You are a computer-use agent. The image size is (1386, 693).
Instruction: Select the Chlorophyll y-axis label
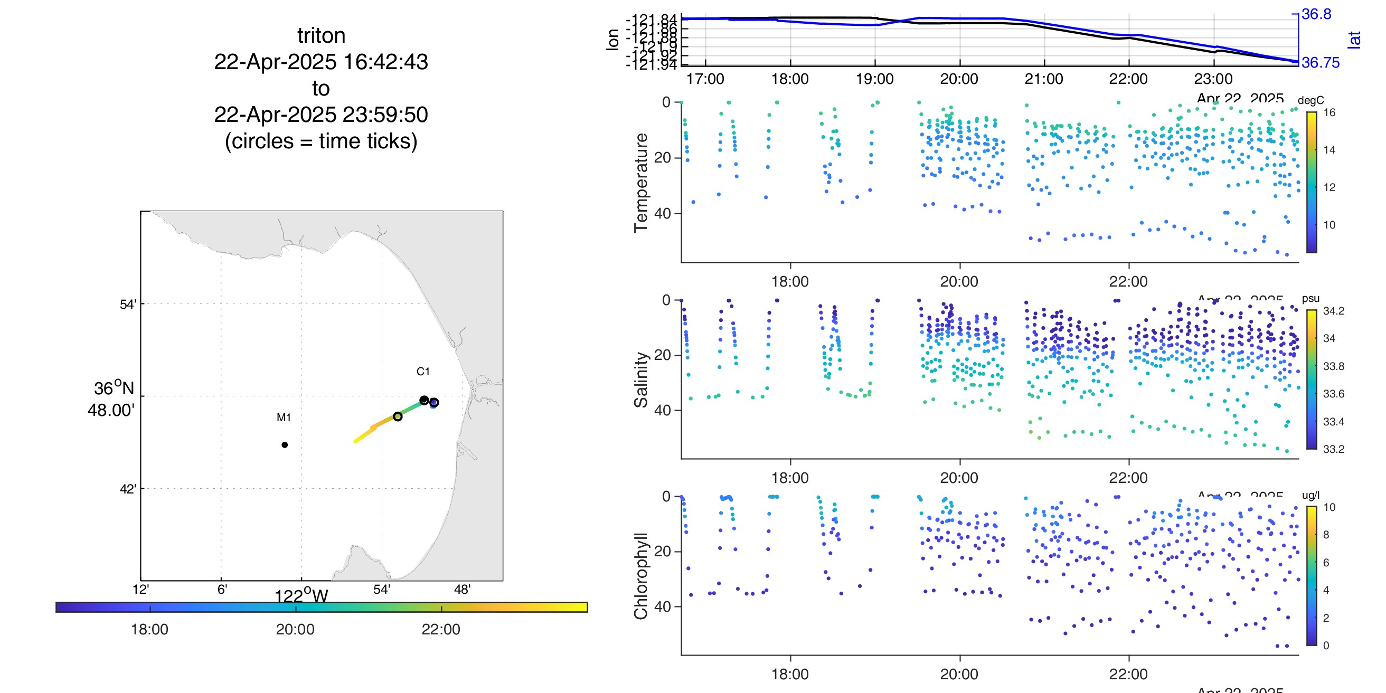click(641, 576)
